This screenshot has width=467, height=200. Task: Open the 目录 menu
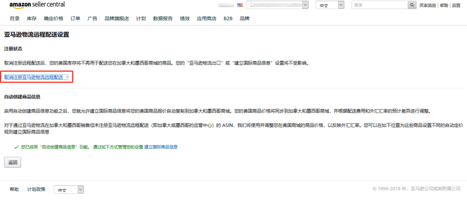[x=15, y=19]
